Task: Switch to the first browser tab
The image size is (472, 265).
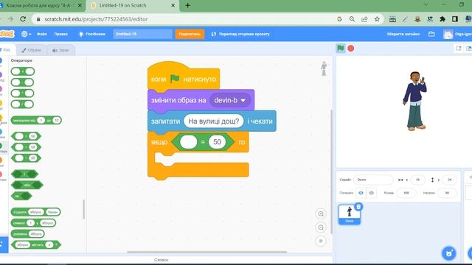Action: point(41,5)
